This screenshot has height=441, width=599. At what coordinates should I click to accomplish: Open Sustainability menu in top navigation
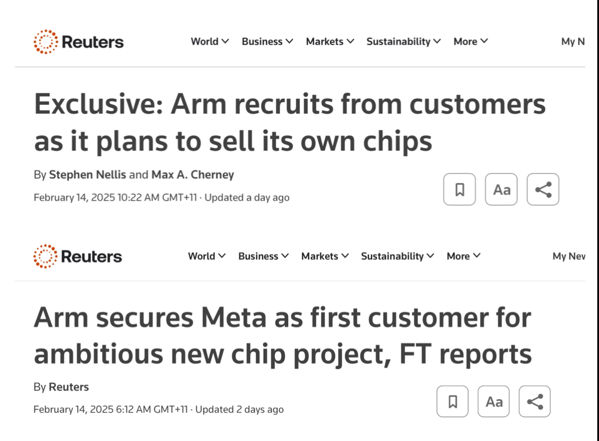point(403,42)
